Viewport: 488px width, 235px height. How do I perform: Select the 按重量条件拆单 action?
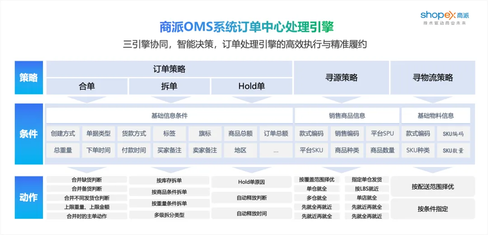(169, 203)
